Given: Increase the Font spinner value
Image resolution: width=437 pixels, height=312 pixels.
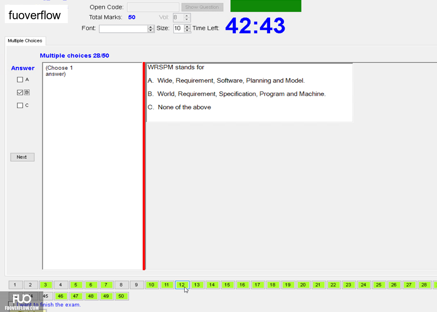Looking at the screenshot, I should point(151,27).
